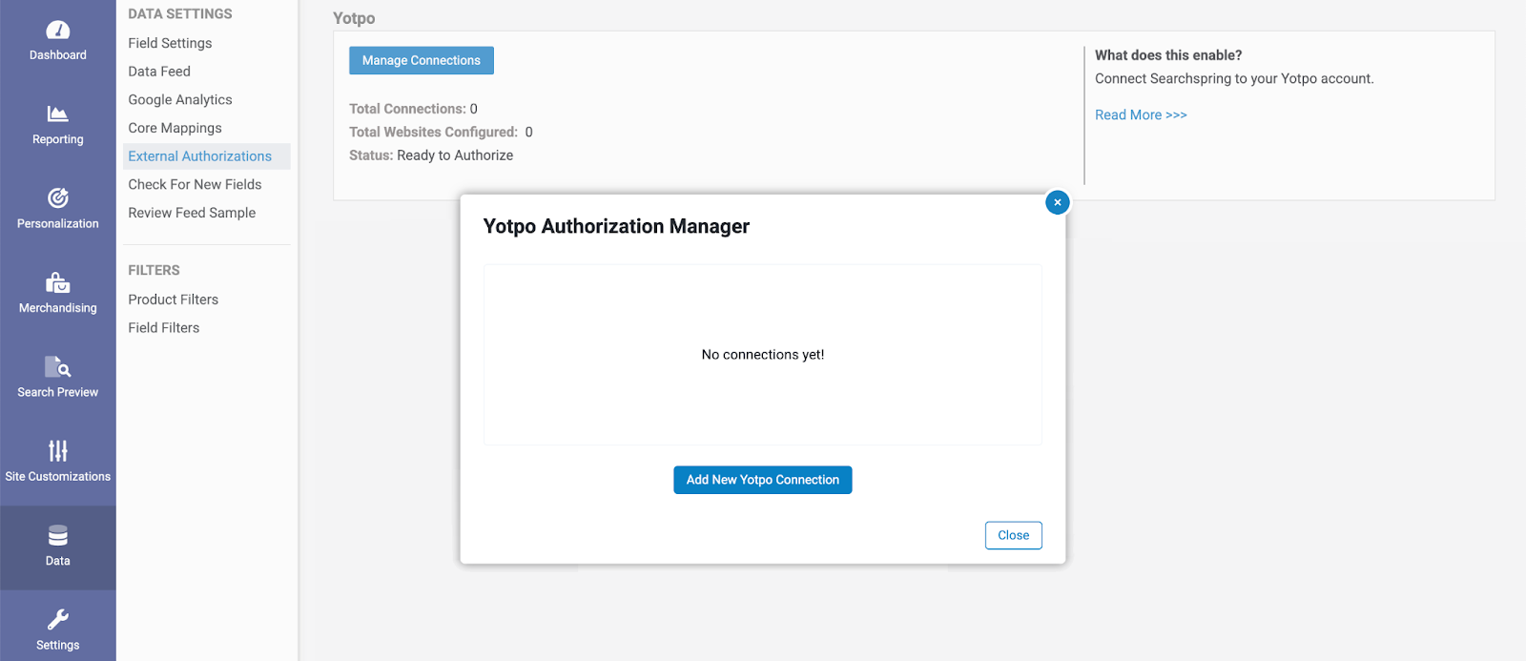1526x661 pixels.
Task: Click the Personalization label in sidebar
Action: (x=57, y=223)
